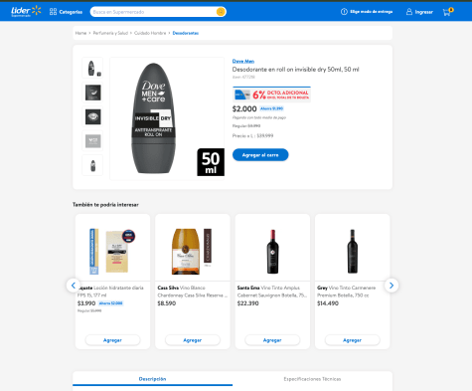
Task: Go to Cuidado Hombre breadcrumb
Action: (x=150, y=33)
